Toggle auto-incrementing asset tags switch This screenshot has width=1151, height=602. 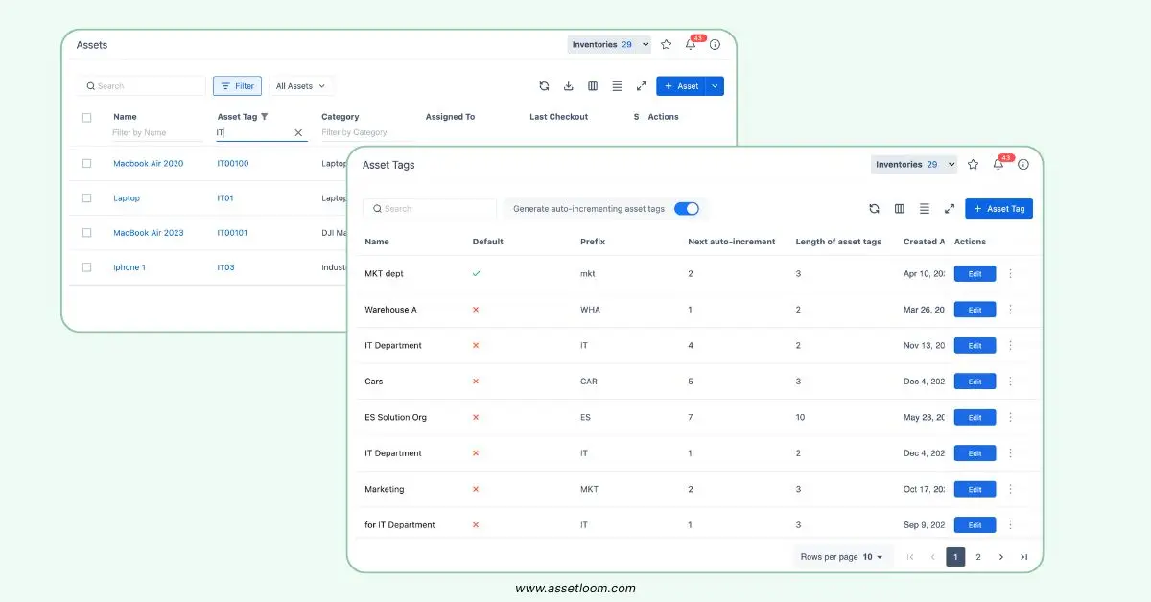tap(687, 208)
